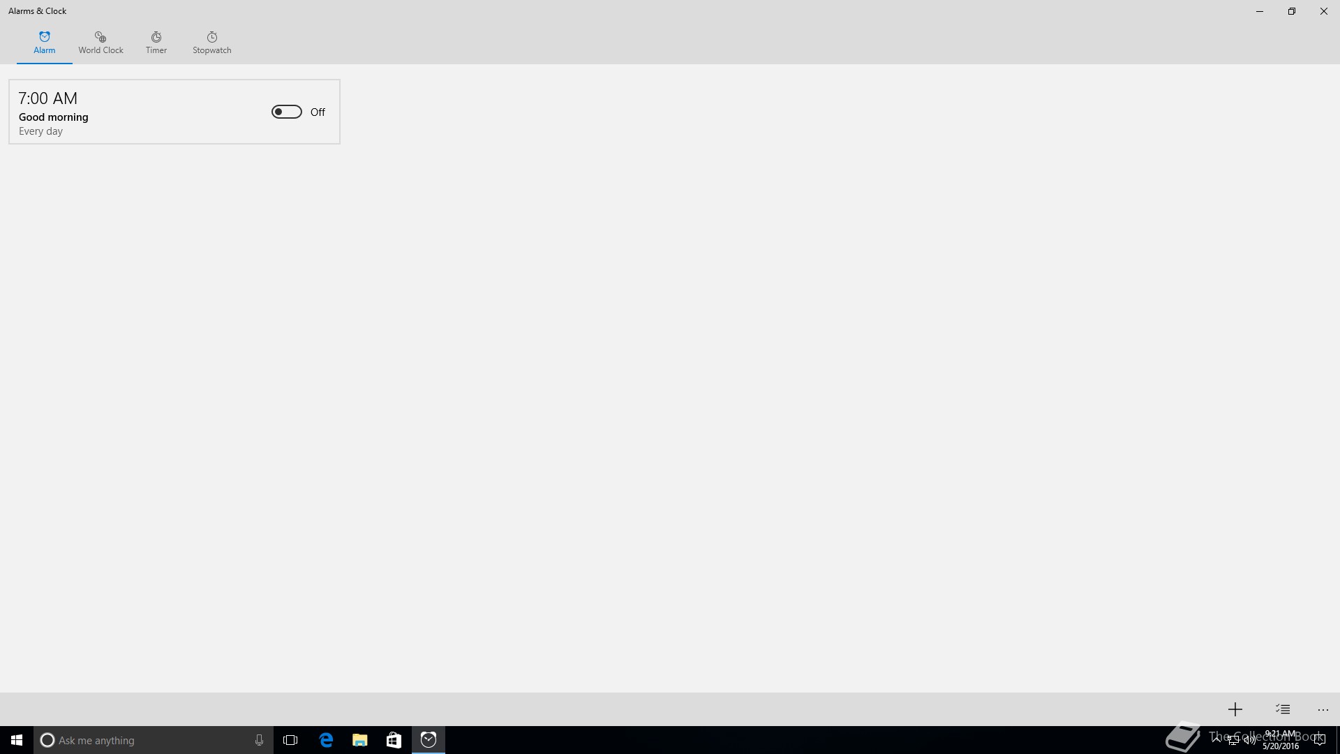Open the World Clock tab
1340x754 pixels.
click(x=100, y=43)
